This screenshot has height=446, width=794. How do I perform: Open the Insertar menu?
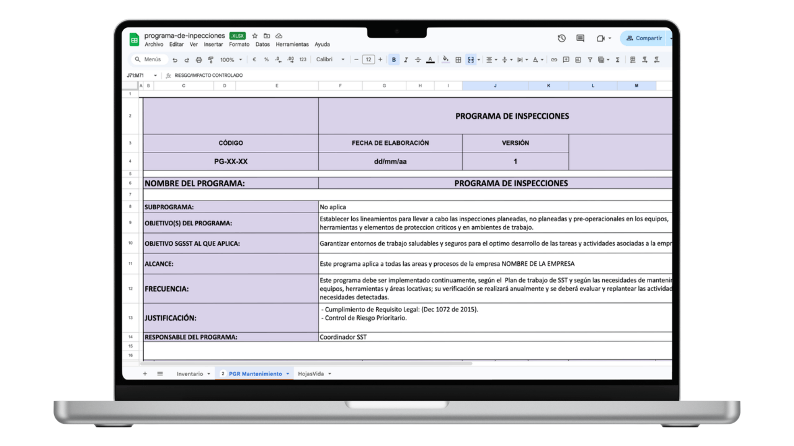[213, 44]
